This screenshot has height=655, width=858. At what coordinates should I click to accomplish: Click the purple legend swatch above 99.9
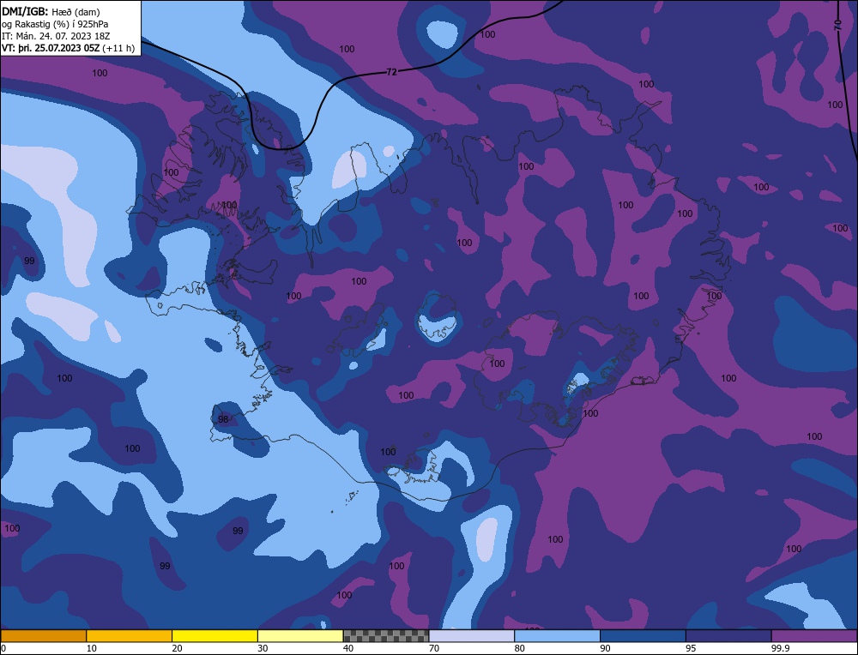click(814, 636)
